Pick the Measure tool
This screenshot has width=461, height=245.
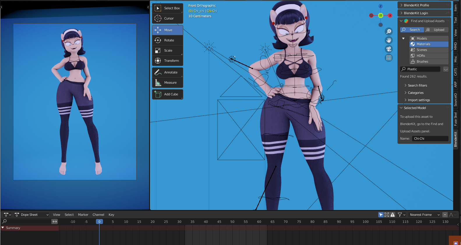(x=167, y=83)
